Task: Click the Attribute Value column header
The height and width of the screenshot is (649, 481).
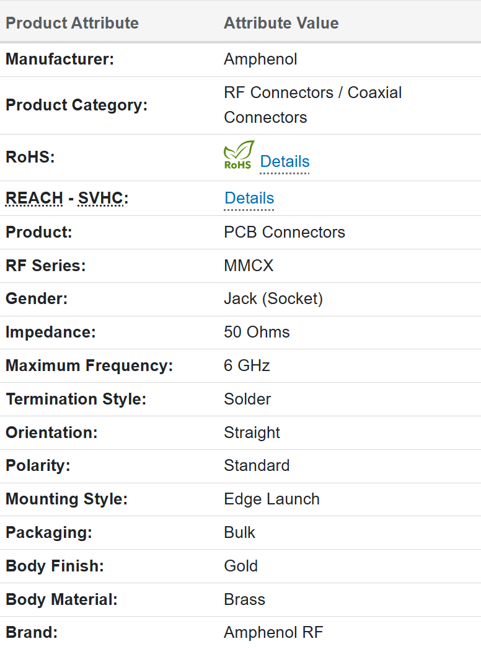Action: click(281, 24)
